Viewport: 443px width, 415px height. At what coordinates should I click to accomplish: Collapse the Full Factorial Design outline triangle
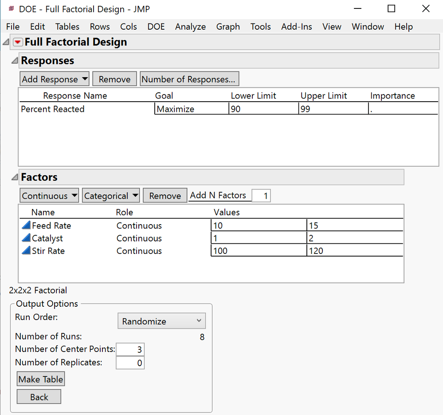(x=6, y=41)
